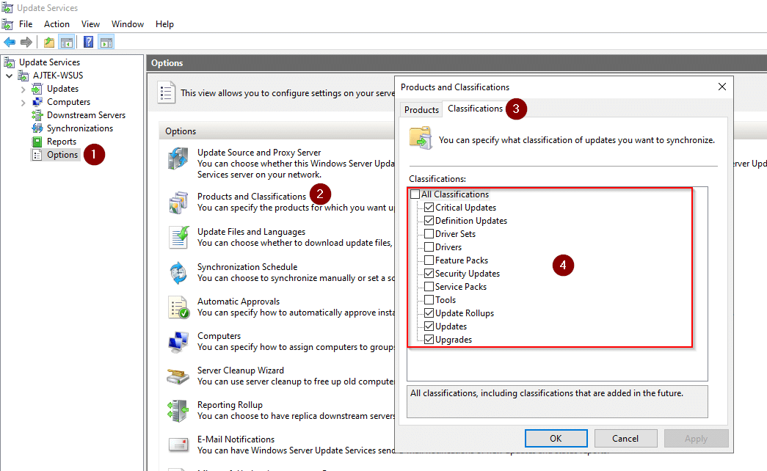Click the Update Services title bar icon
The height and width of the screenshot is (471, 767).
[7, 8]
